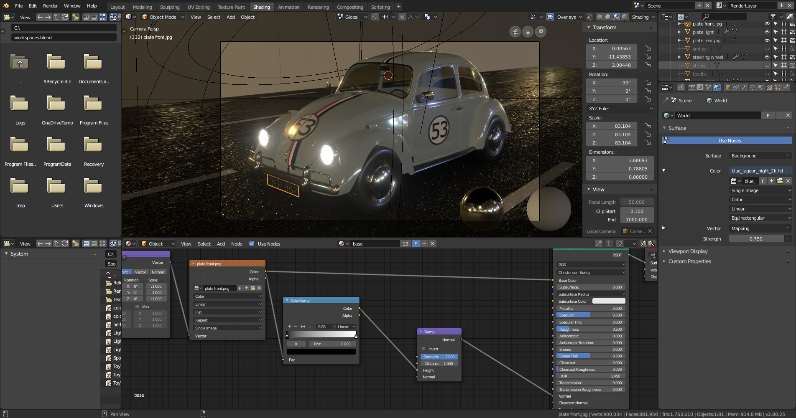Click the Recycle Bin folder icon
Image resolution: width=796 pixels, height=418 pixels.
tap(56, 63)
